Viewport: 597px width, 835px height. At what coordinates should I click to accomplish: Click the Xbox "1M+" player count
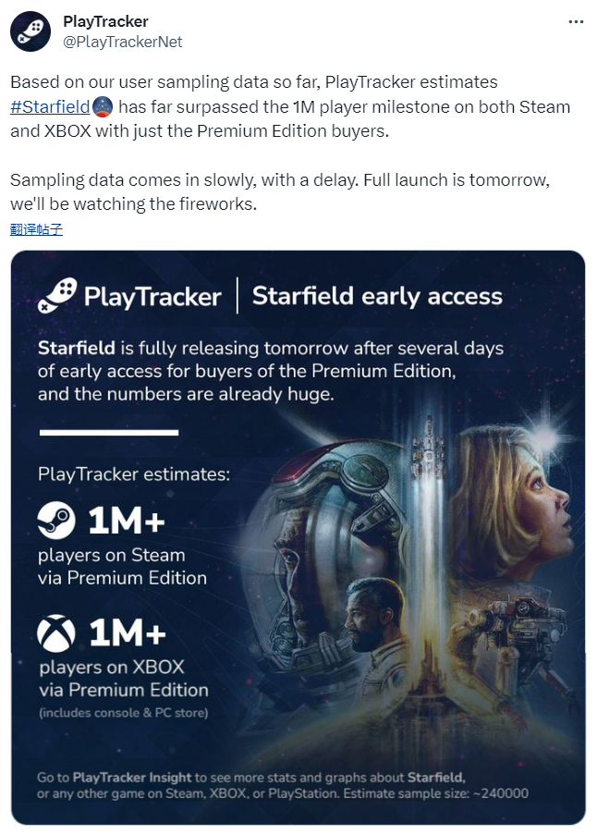tap(126, 633)
